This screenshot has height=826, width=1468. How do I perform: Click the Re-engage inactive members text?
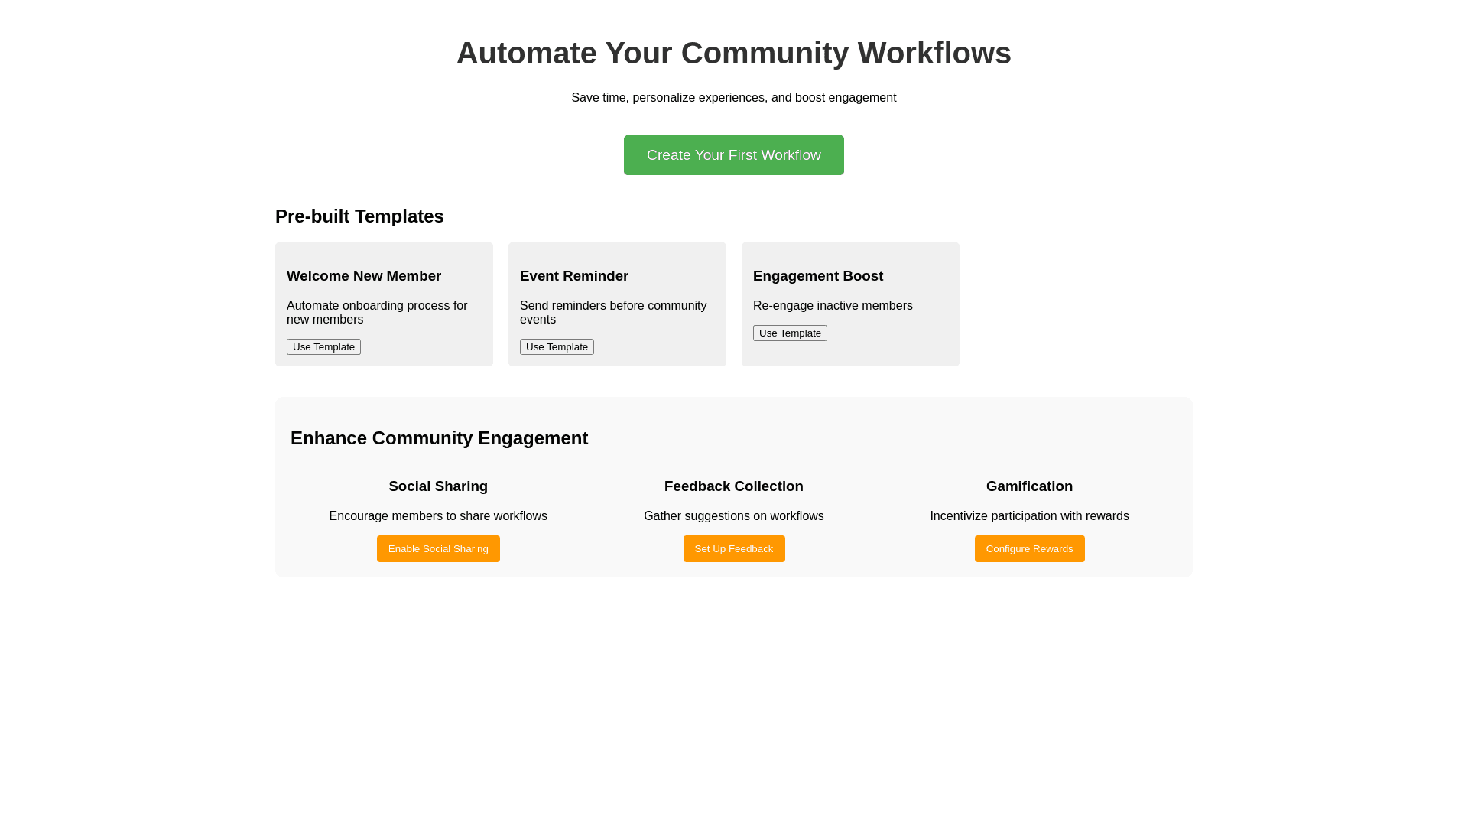click(833, 306)
